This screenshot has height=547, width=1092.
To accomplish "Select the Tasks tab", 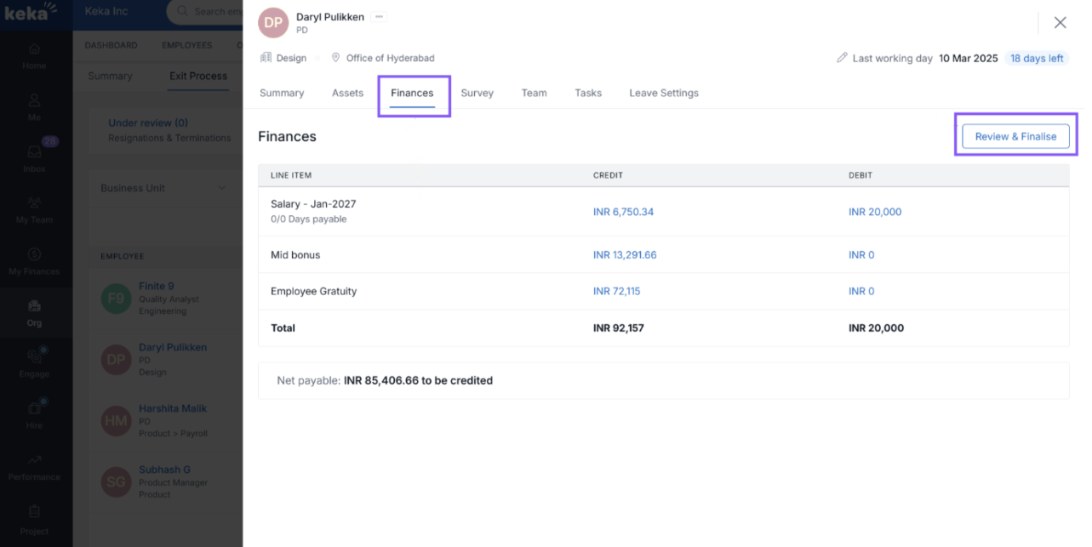I will 587,94.
